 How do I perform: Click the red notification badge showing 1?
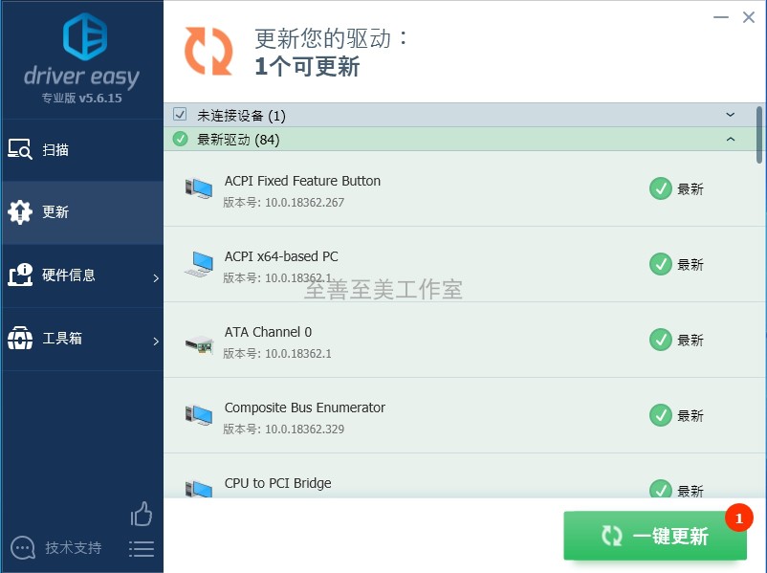click(738, 518)
